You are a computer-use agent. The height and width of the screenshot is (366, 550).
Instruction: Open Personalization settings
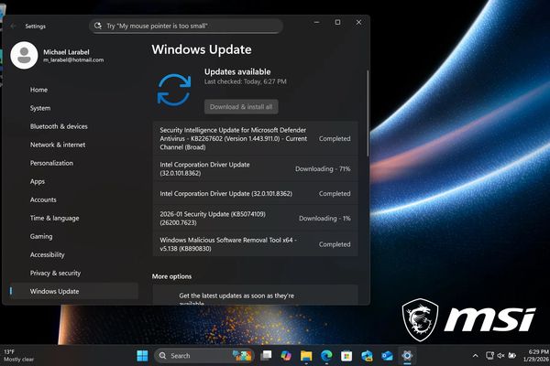tap(51, 163)
